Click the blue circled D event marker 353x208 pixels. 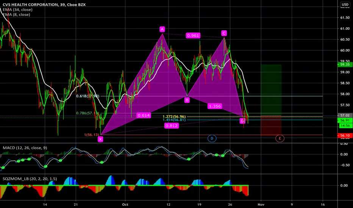(212, 138)
